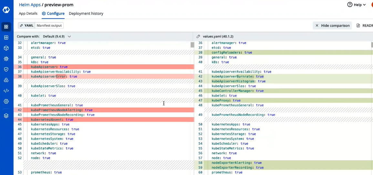This screenshot has height=175, width=373.
Task: Switch editor to YAML mode
Action: pos(26,25)
